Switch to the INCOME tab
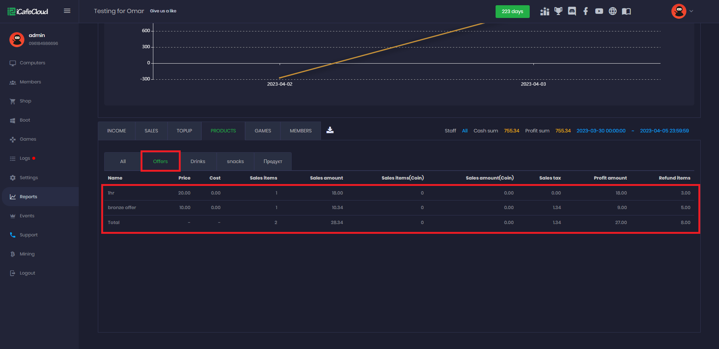The image size is (719, 349). click(117, 131)
